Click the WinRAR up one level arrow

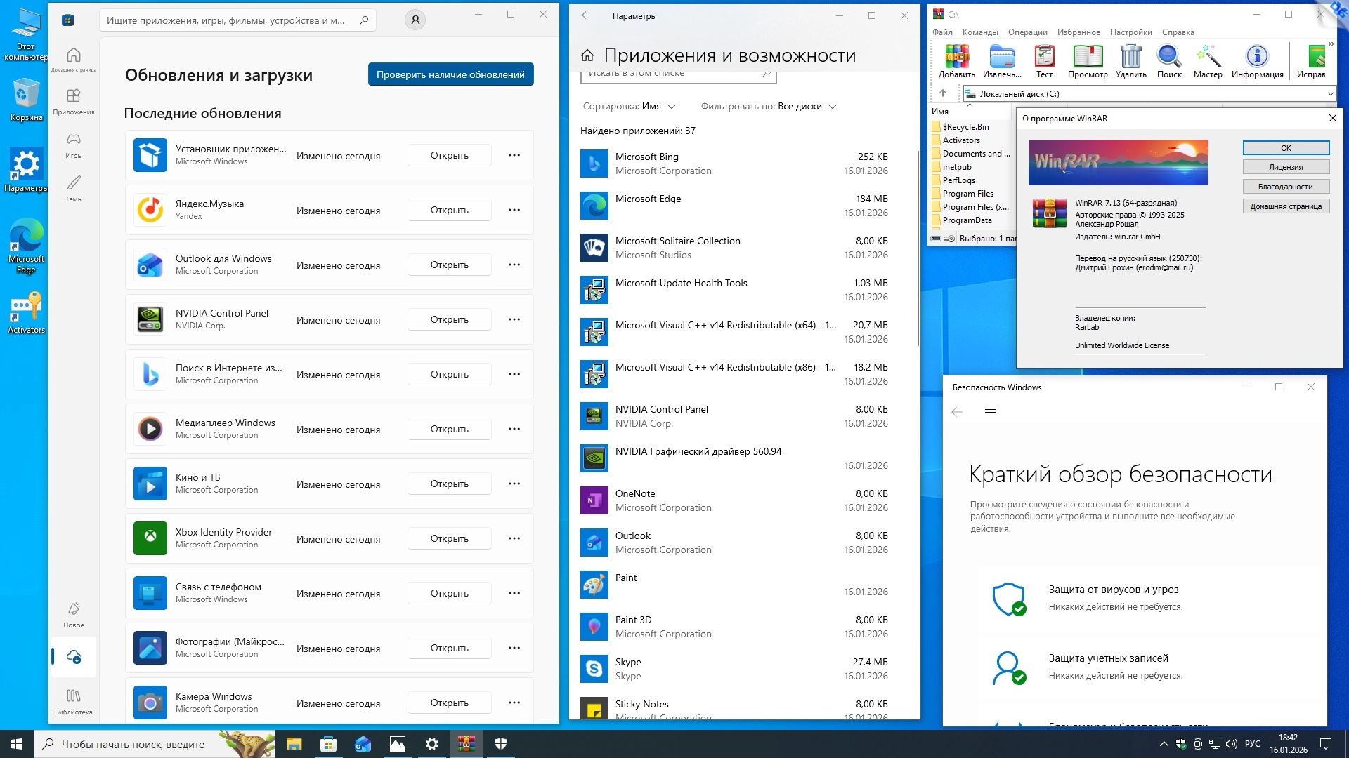point(943,93)
